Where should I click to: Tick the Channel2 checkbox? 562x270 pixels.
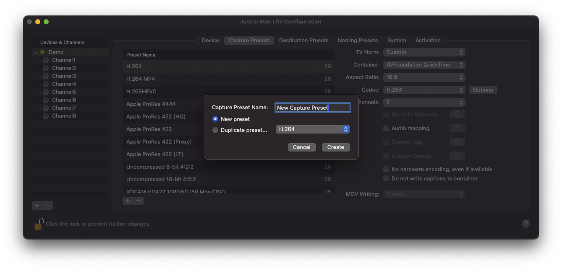46,68
